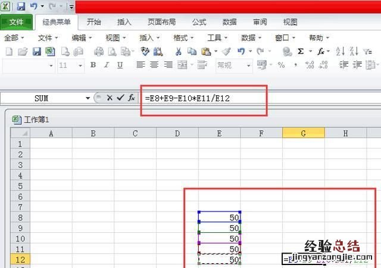Click the Insert Function fx button
This screenshot has width=381, height=268.
tap(132, 98)
